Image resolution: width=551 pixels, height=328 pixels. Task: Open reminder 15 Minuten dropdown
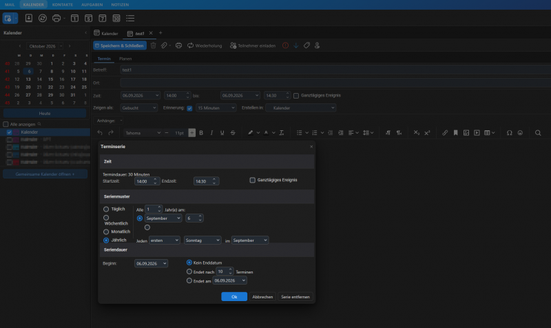click(216, 108)
